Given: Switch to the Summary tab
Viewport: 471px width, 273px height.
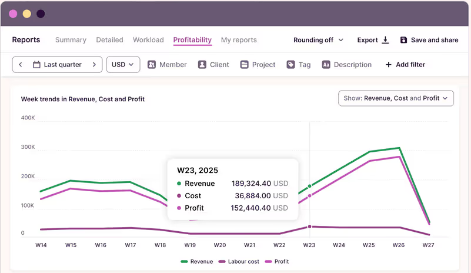Looking at the screenshot, I should 71,40.
